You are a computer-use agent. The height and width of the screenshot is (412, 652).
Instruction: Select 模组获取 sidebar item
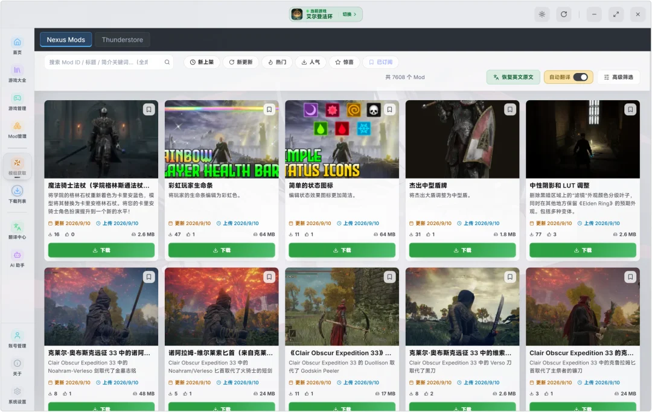[17, 166]
